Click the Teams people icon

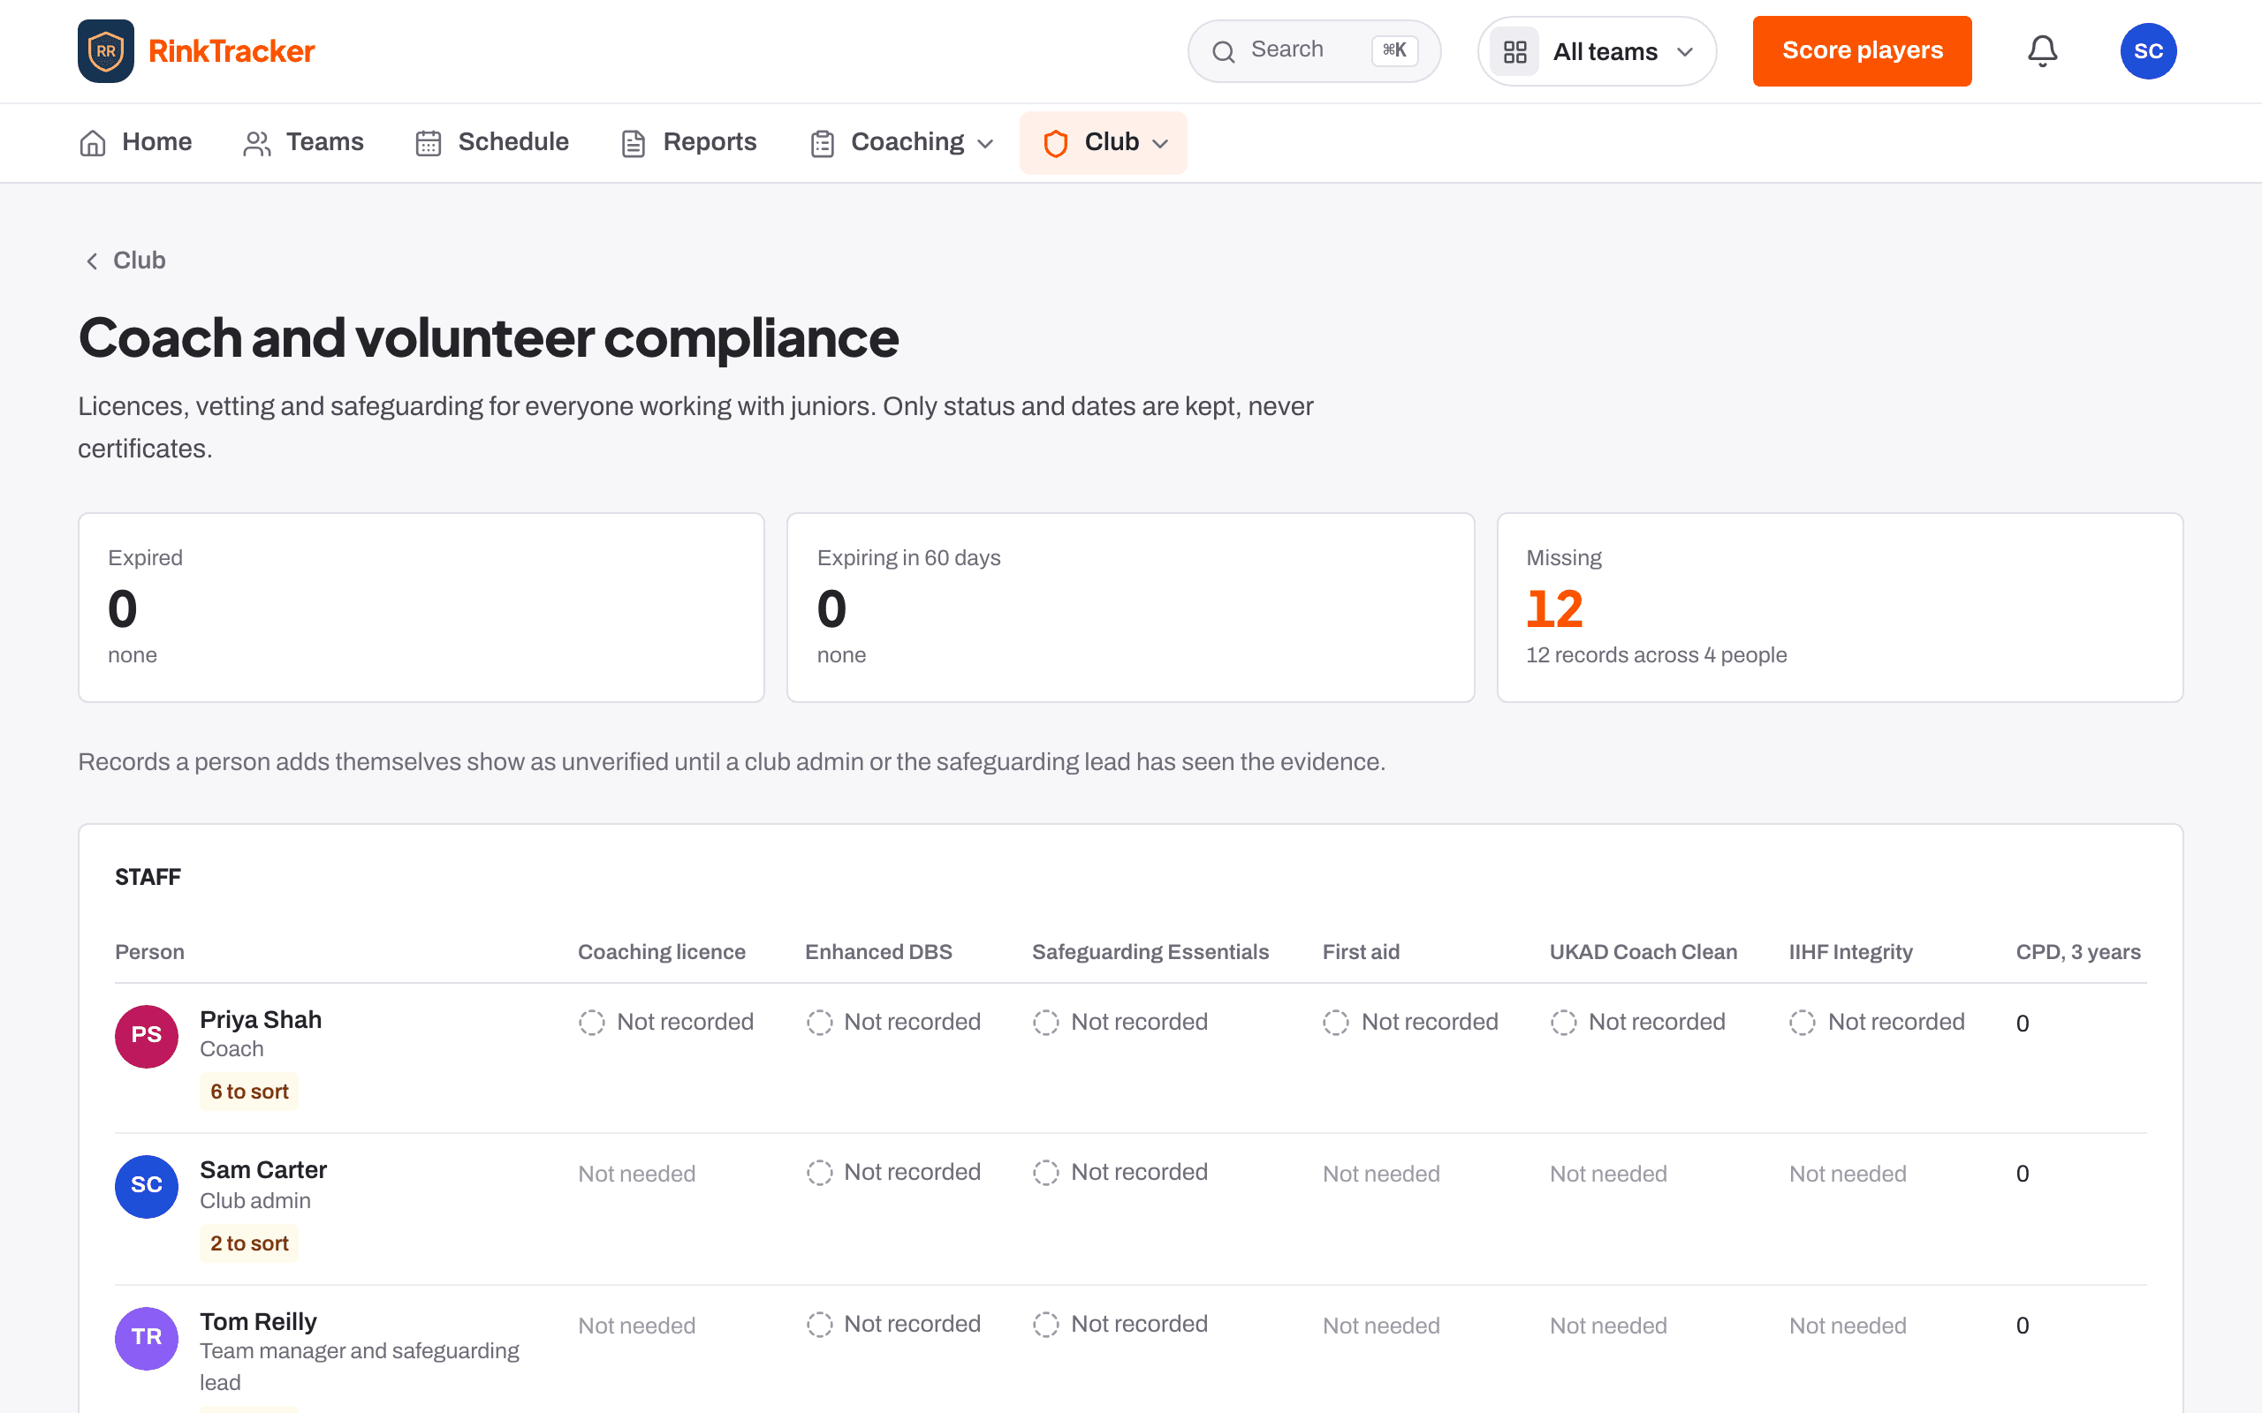pyautogui.click(x=257, y=143)
